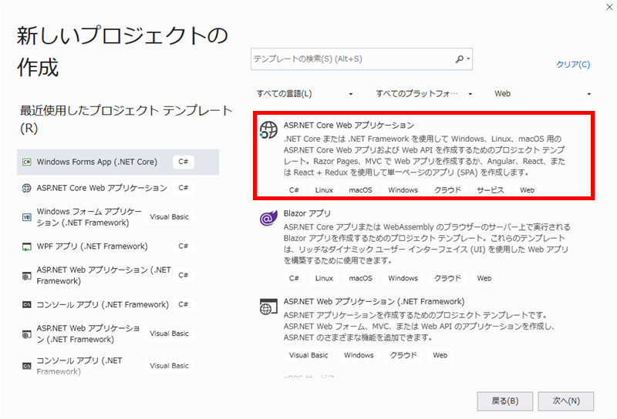This screenshot has width=617, height=419.
Task: Click the ASP.NET Web Application (.NET Framework) template icon
Action: coord(268,307)
